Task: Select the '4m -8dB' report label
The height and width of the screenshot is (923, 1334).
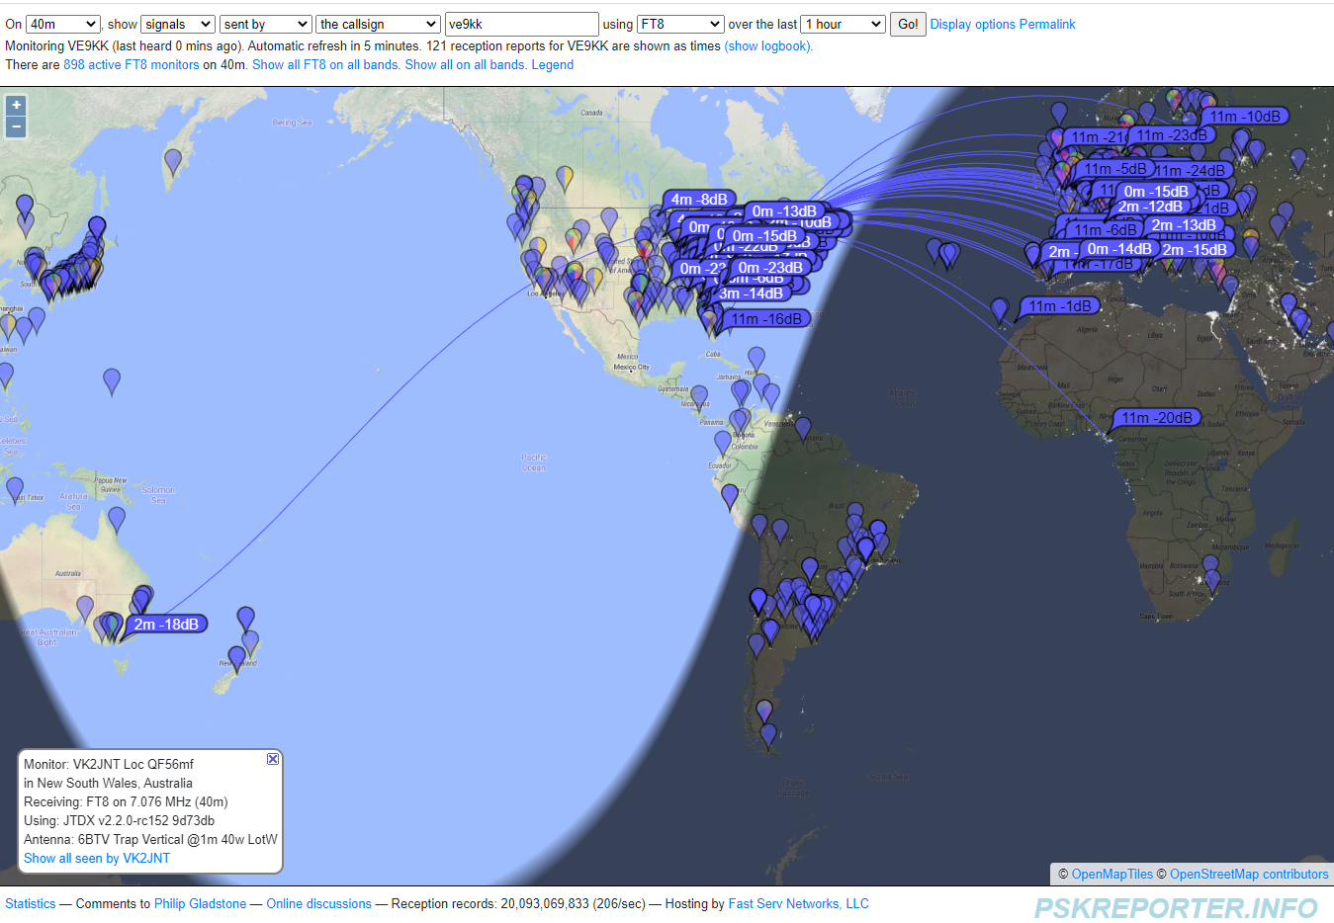Action: click(x=699, y=200)
